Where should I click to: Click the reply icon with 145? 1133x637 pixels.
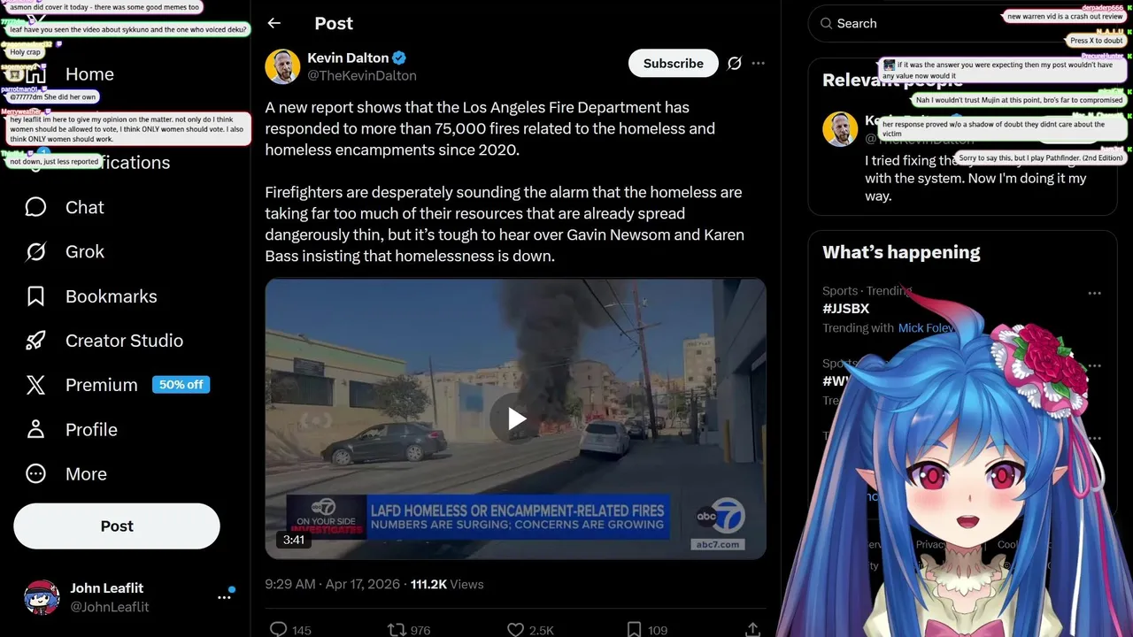click(x=278, y=630)
